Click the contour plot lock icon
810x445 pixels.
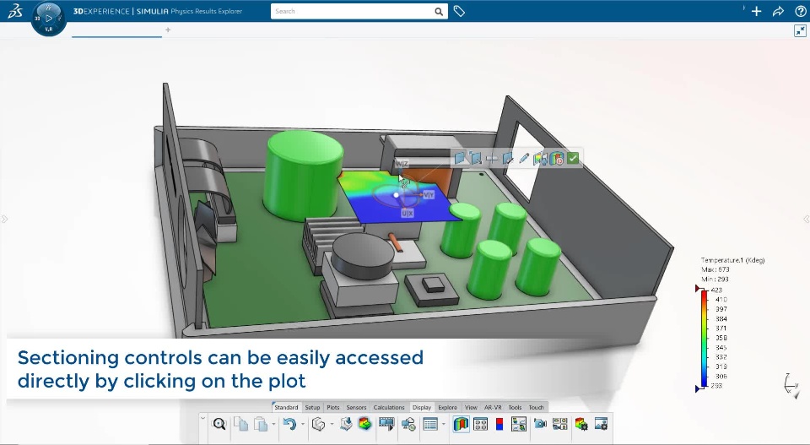540,159
